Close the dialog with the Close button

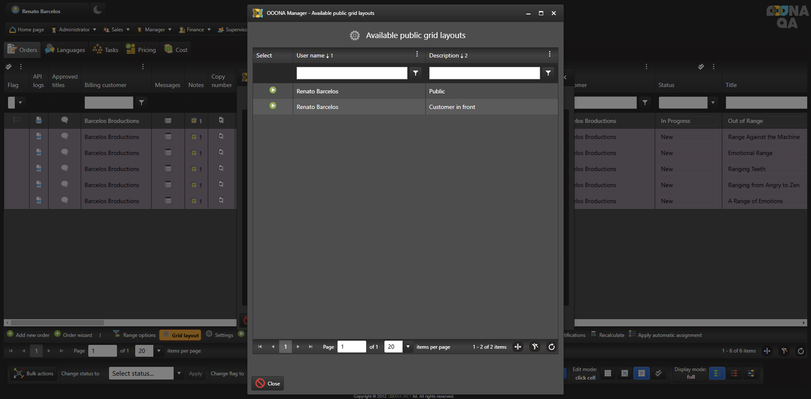tap(268, 383)
